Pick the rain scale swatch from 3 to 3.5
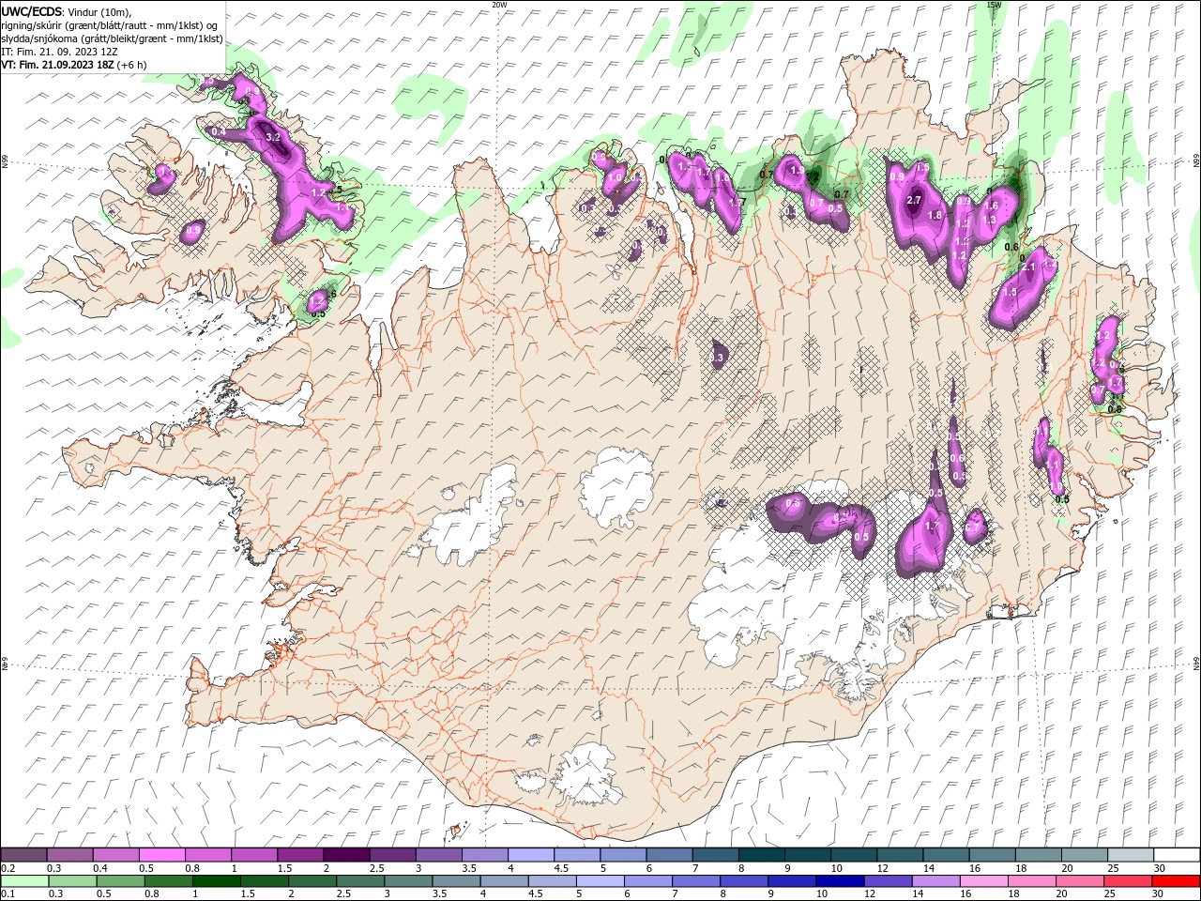The height and width of the screenshot is (901, 1201). click(408, 881)
